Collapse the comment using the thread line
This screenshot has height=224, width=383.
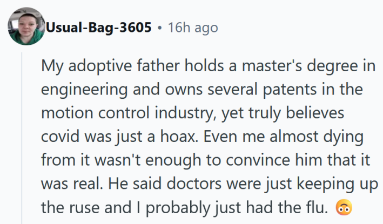coord(22,135)
